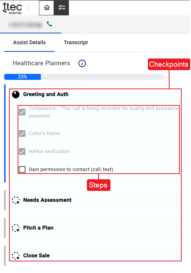Expand the Needs Assessment checkpoint
Image resolution: width=191 pixels, height=273 pixels.
(47, 200)
